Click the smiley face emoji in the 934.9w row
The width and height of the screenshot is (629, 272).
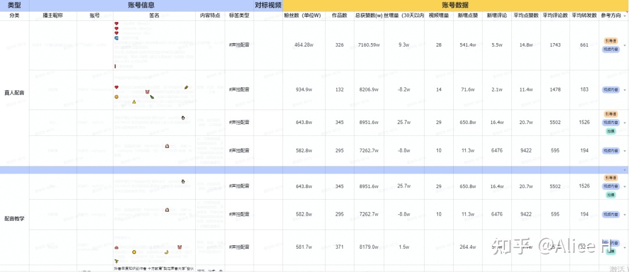(x=116, y=96)
